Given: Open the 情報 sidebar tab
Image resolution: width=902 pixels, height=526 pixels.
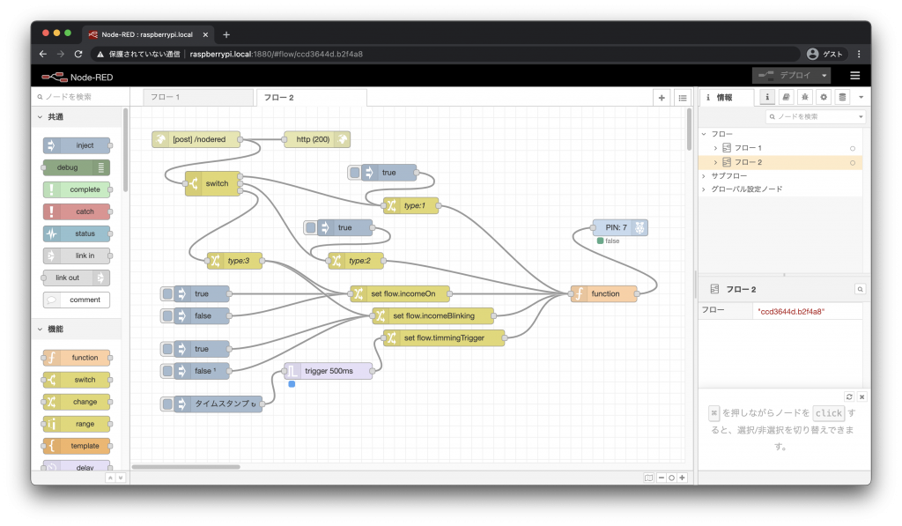Looking at the screenshot, I should (727, 97).
